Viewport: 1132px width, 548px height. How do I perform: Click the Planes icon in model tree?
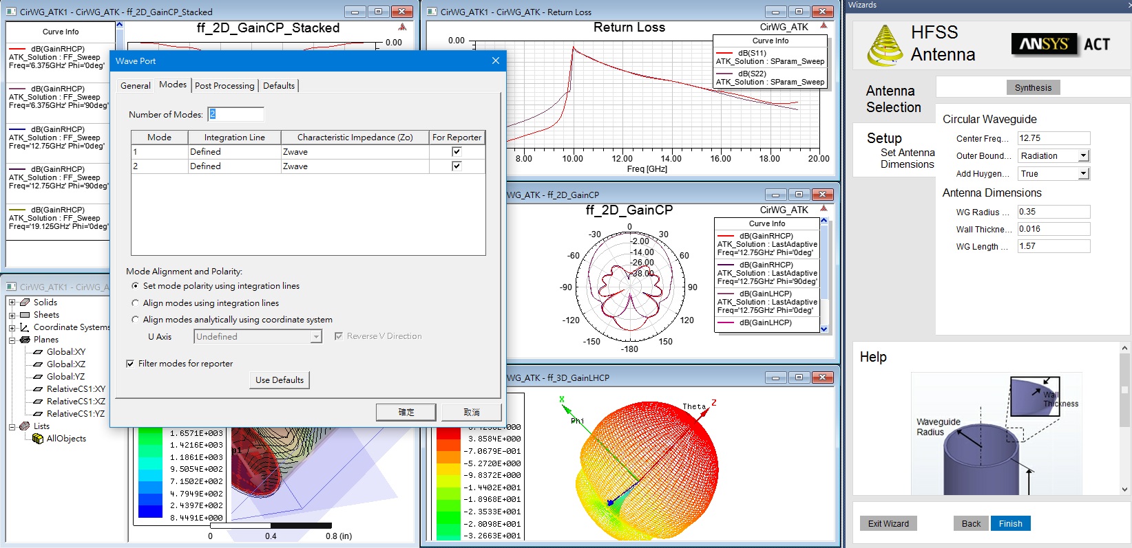coord(25,340)
